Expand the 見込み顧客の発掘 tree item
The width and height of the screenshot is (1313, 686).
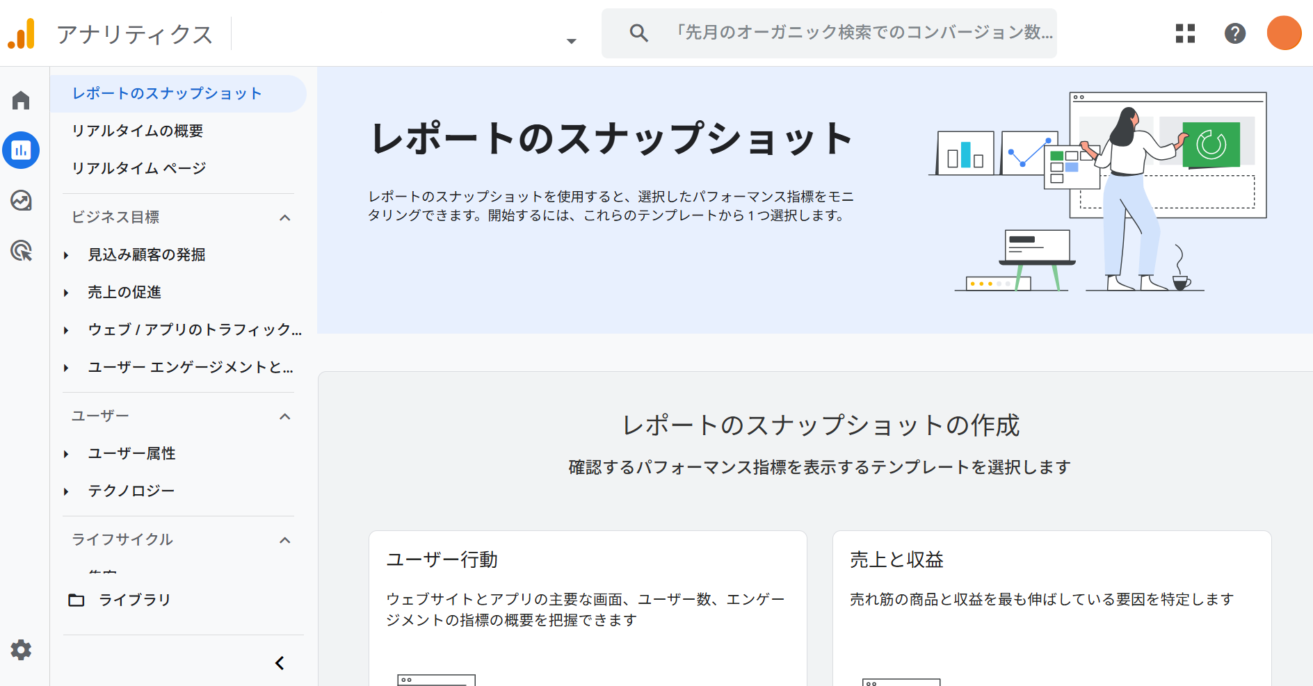[x=67, y=255]
